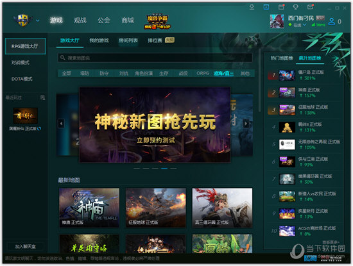Image resolution: width=353 pixels, height=266 pixels.
Task: Open the 真三循环圈 正式版 map card
Action: 222,208
